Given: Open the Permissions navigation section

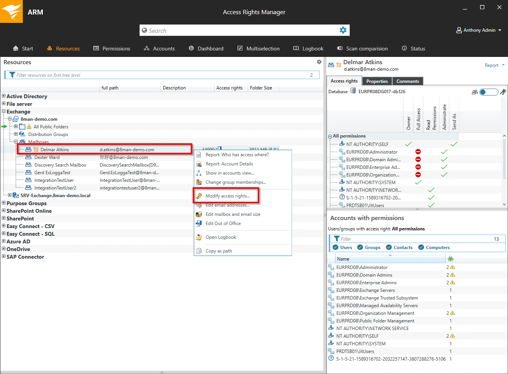Looking at the screenshot, I should (112, 49).
